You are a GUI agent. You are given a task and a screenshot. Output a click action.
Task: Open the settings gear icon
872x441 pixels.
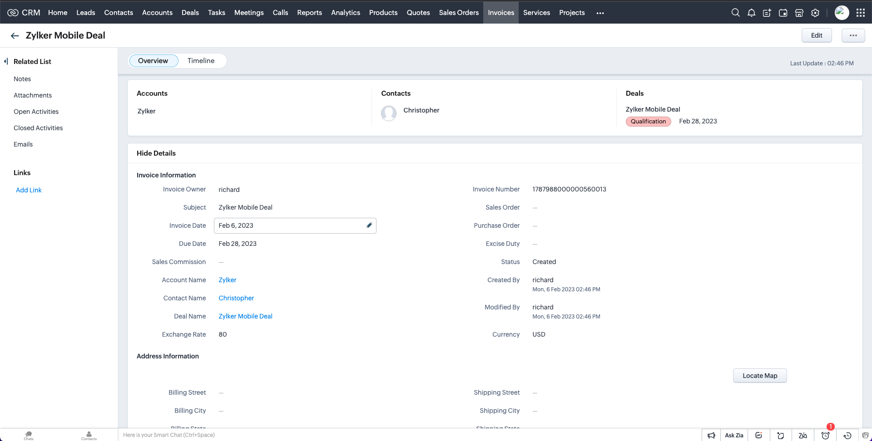coord(815,13)
